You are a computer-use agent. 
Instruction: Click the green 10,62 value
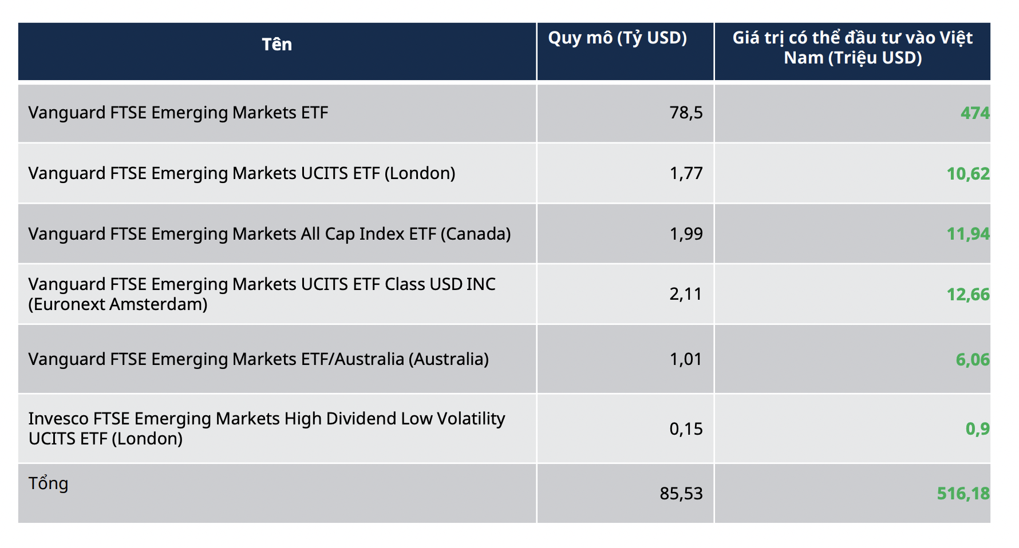pos(967,174)
